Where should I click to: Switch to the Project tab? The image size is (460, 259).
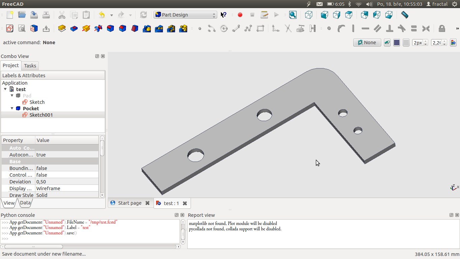11,65
